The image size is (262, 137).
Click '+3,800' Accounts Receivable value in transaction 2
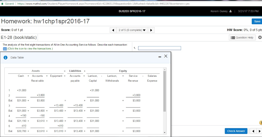[x=41, y=95]
